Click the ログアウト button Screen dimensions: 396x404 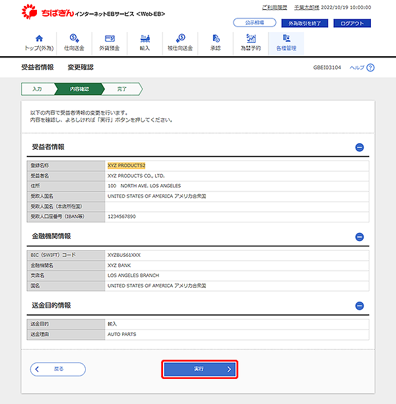point(352,23)
